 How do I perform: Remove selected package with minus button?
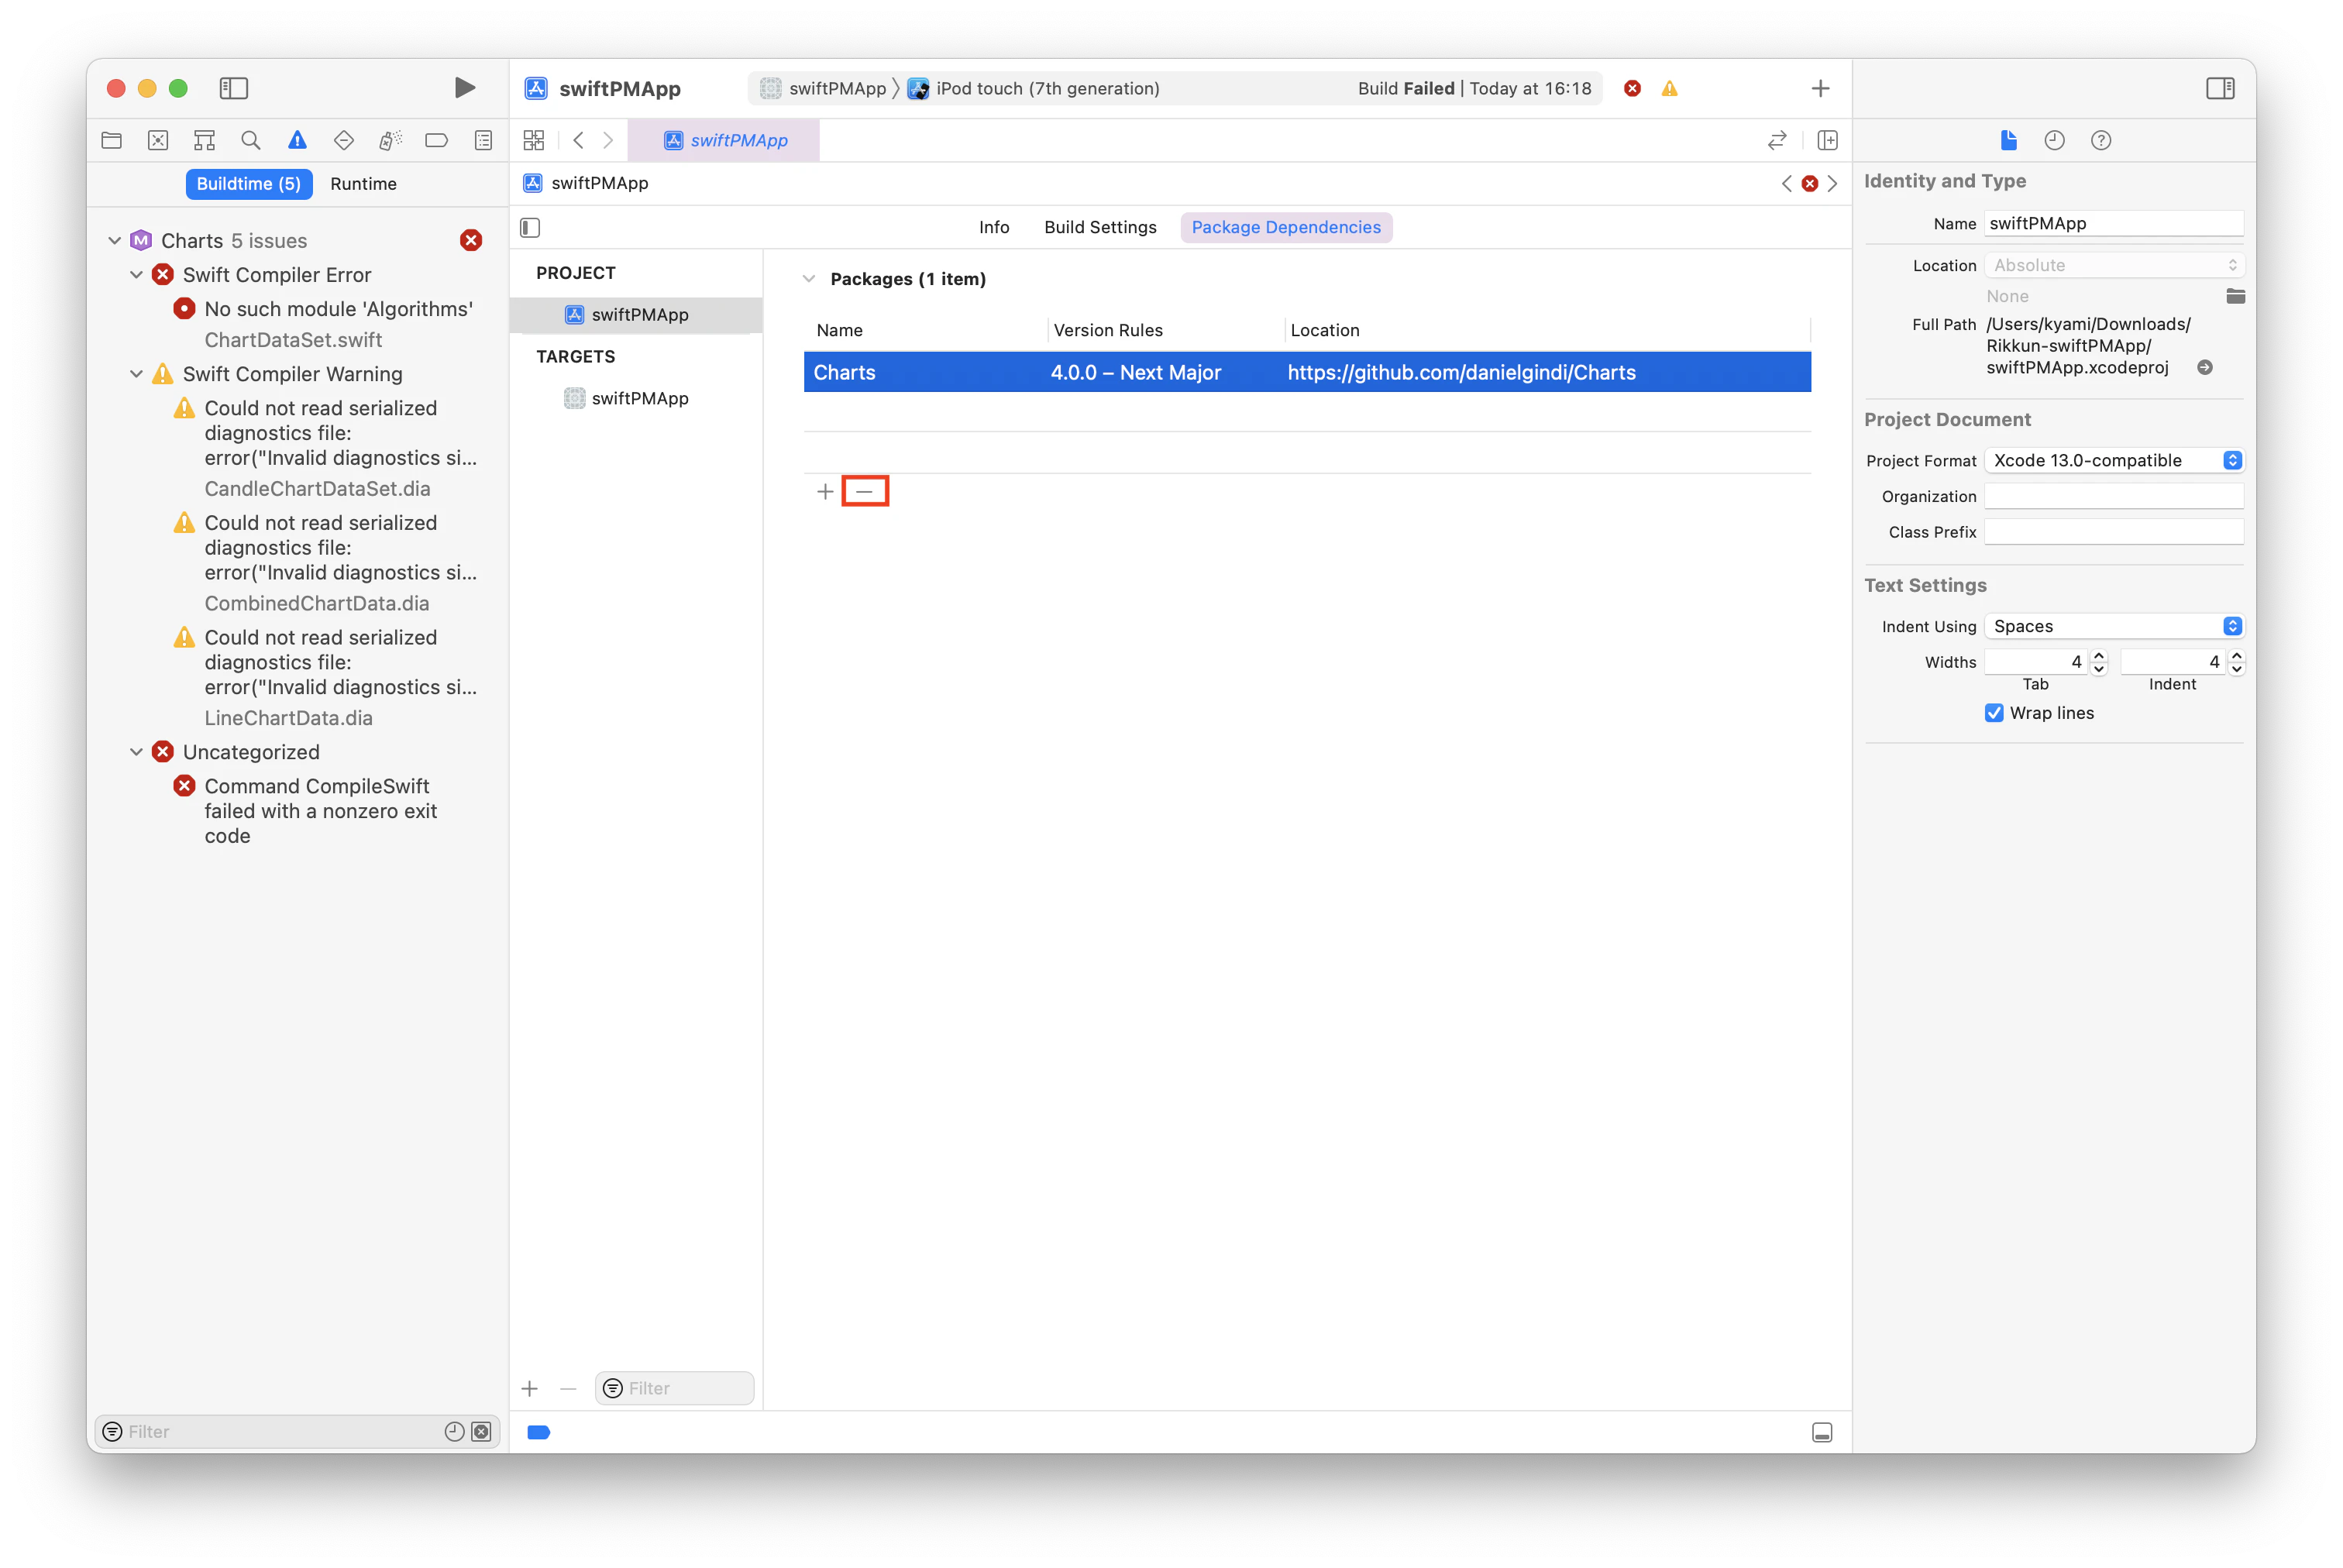click(865, 491)
